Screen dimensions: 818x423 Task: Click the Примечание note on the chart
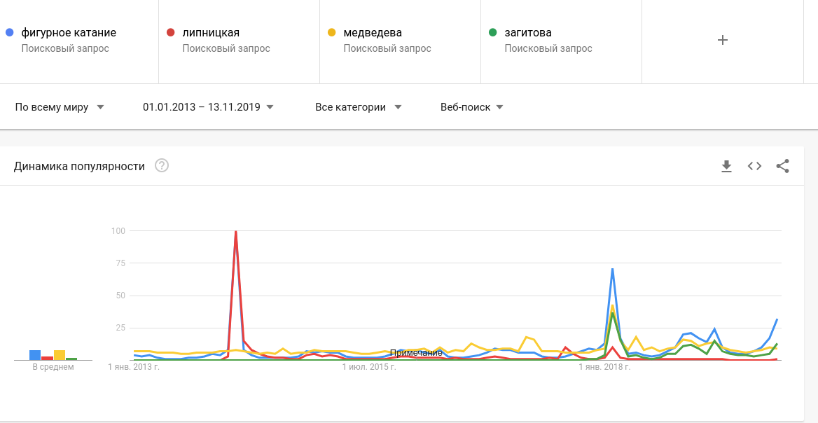tap(416, 353)
